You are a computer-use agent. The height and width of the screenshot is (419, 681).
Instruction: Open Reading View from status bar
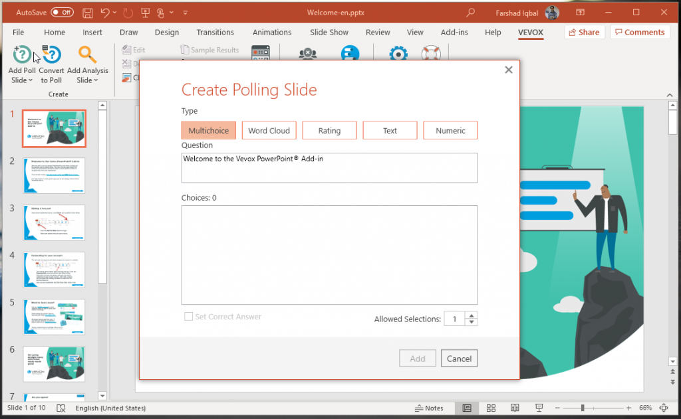point(515,408)
